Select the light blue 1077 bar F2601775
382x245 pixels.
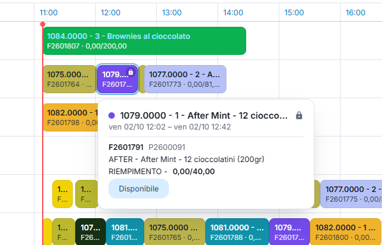pos(351,194)
